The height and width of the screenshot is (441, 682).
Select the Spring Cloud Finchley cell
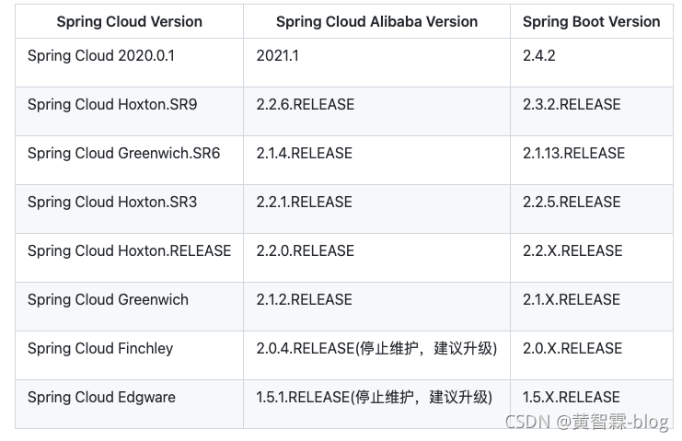point(100,349)
